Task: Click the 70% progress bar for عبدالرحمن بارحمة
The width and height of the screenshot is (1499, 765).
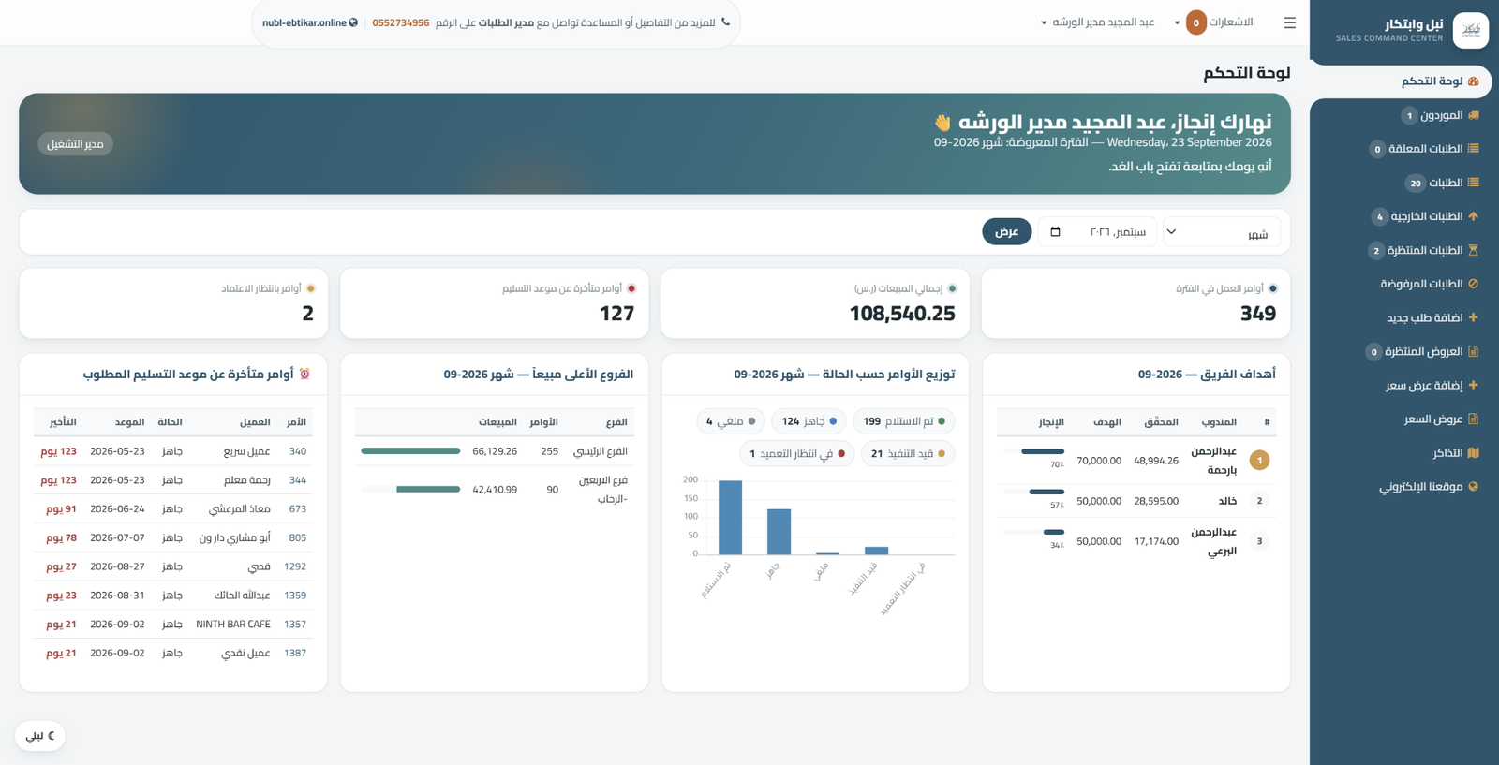Action: click(x=1034, y=451)
